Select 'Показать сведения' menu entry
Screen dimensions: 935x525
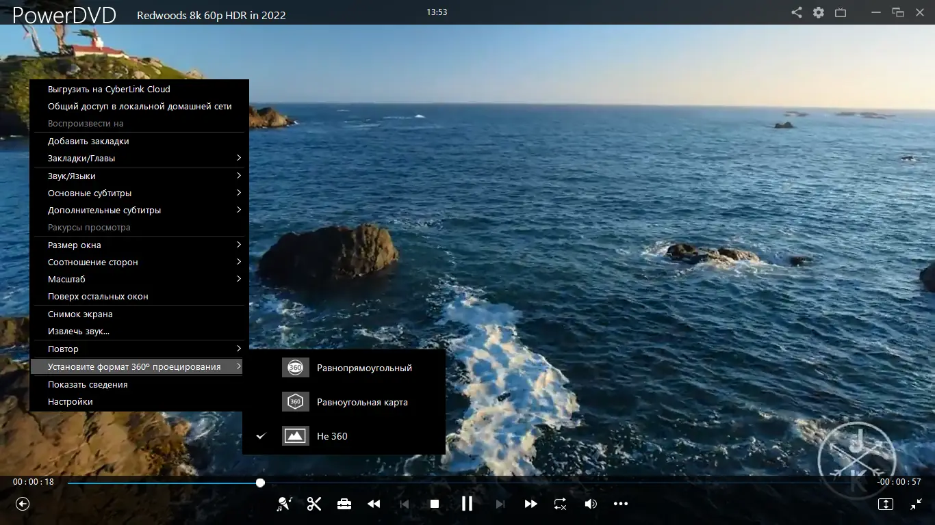tap(88, 385)
